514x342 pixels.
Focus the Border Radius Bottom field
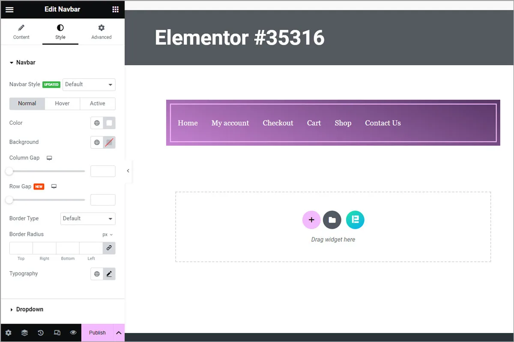click(x=68, y=248)
